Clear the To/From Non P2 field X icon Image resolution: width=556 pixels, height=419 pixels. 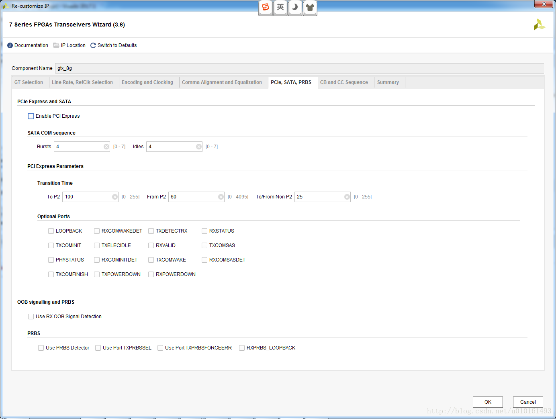point(347,197)
